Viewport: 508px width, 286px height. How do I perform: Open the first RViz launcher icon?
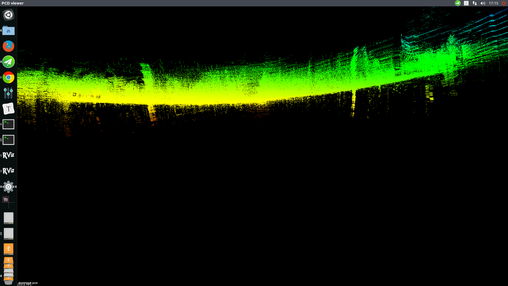8,155
